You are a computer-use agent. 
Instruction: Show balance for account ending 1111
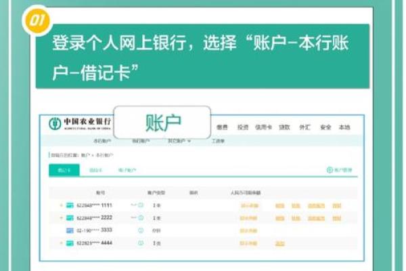(249, 206)
